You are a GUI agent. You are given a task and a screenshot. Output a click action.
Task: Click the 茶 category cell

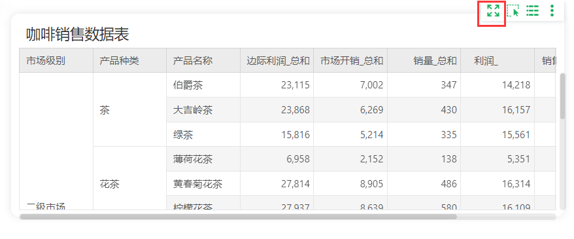coord(129,109)
